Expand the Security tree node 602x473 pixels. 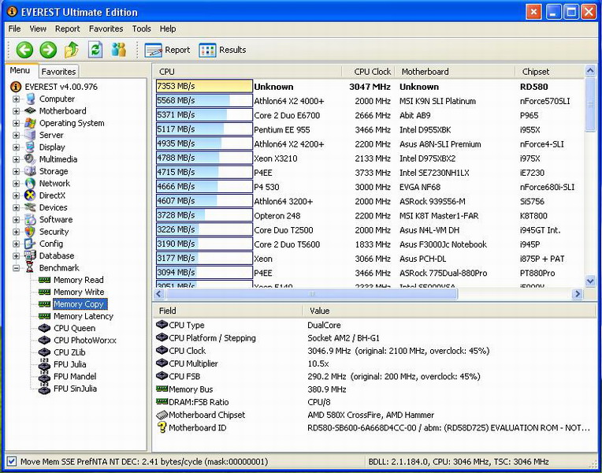point(16,232)
